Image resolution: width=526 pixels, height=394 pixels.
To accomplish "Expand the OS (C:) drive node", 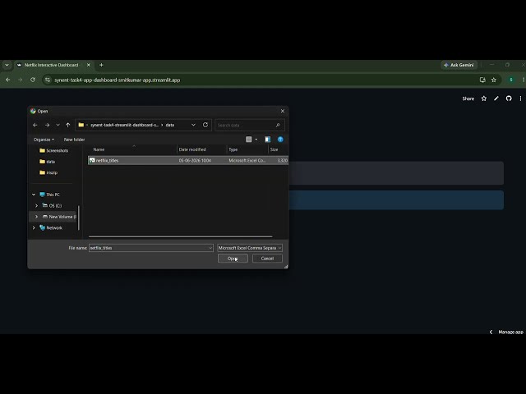I will (36, 206).
